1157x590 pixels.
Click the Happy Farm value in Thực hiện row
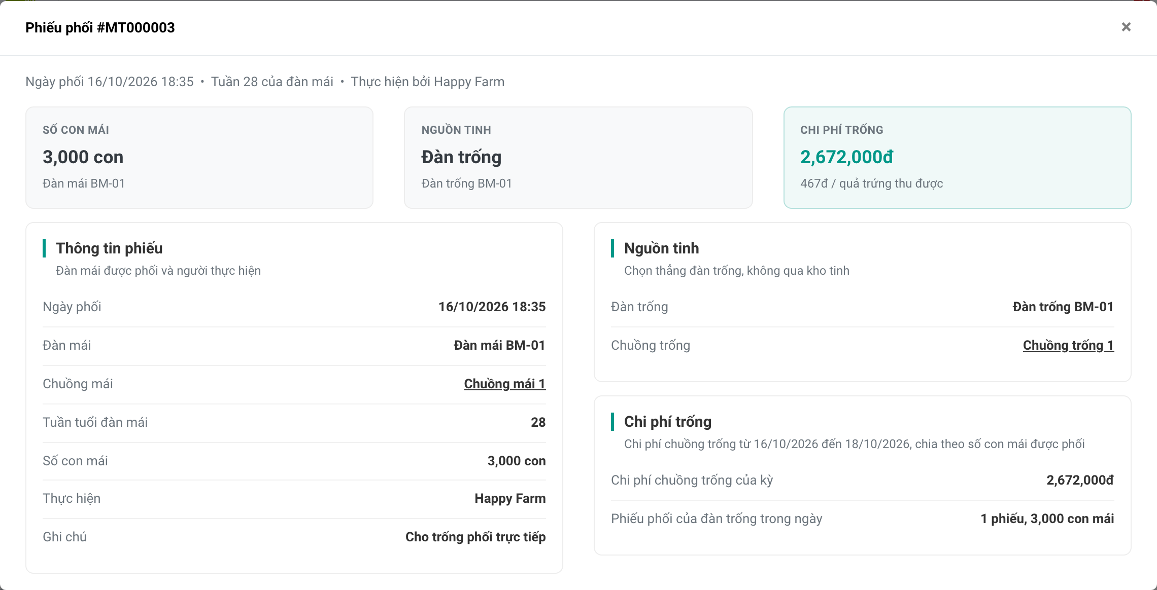tap(510, 498)
